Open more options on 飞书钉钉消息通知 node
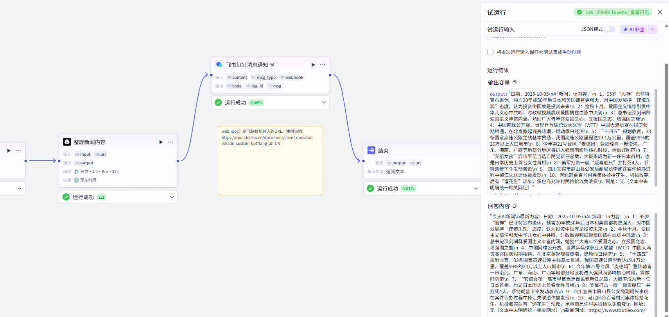 tap(322, 65)
